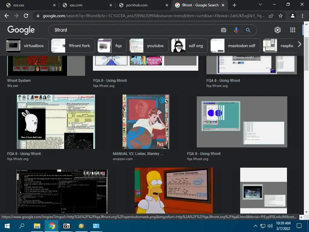
Task: Submit search with the magnifying glass icon
Action: coord(248,30)
